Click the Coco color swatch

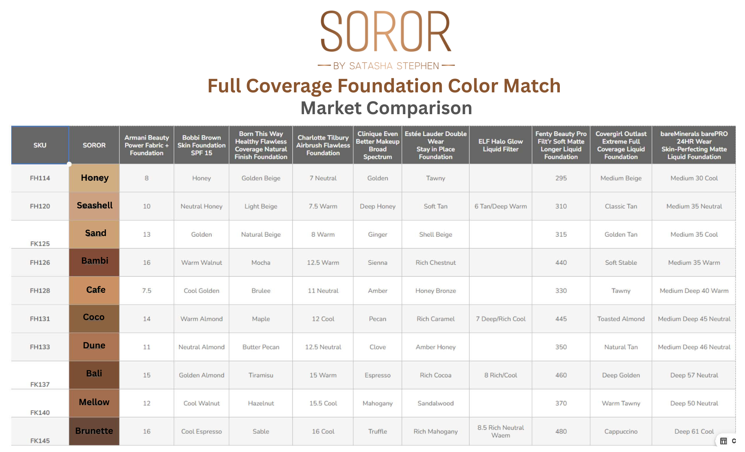pyautogui.click(x=94, y=319)
